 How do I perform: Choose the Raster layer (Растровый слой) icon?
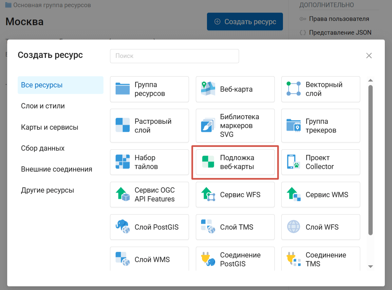tap(122, 126)
